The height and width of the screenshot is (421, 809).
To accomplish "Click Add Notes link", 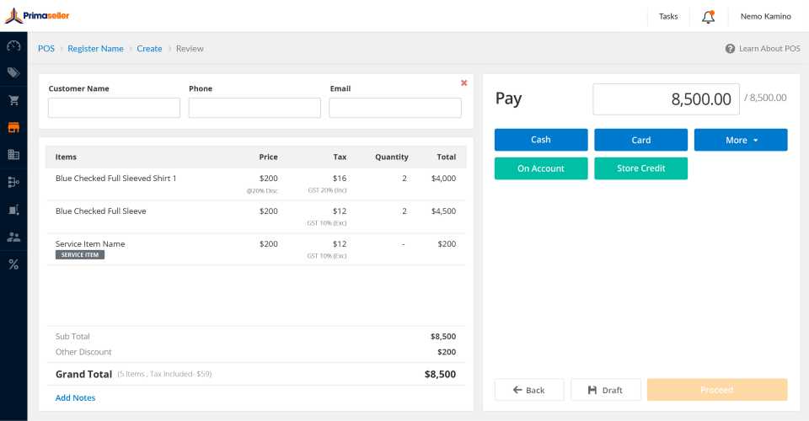I will (75, 397).
